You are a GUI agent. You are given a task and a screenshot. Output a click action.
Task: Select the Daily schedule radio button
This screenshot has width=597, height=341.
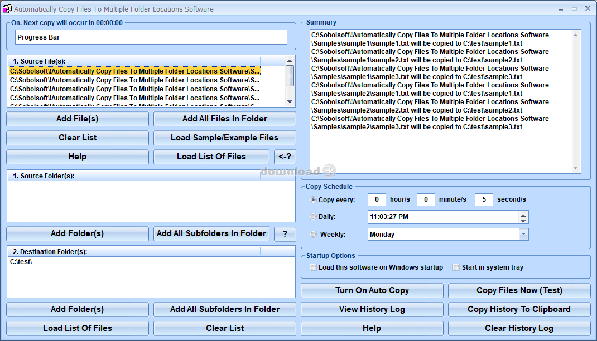pyautogui.click(x=314, y=216)
